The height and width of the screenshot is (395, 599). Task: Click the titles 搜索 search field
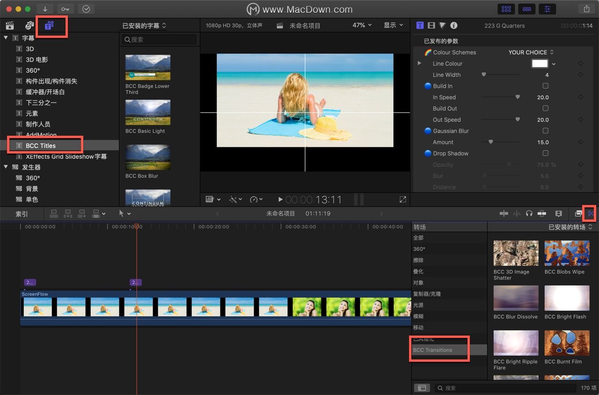[159, 40]
